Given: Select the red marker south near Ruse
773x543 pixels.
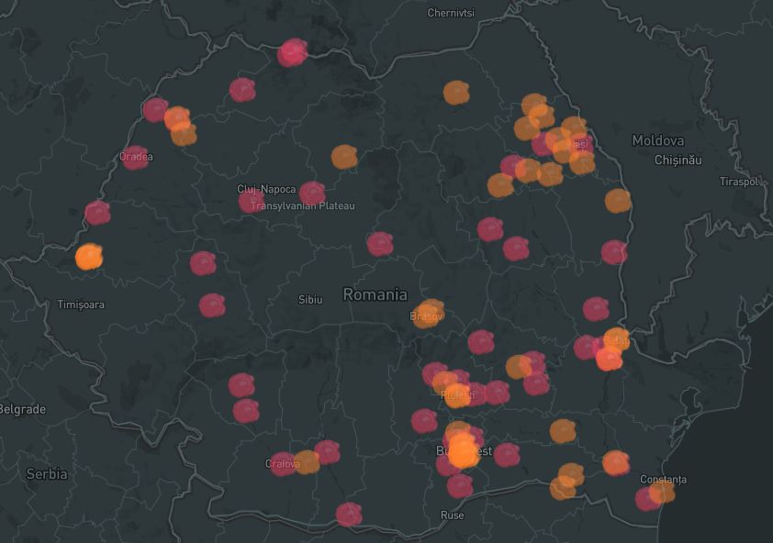Looking at the screenshot, I should point(348,514).
